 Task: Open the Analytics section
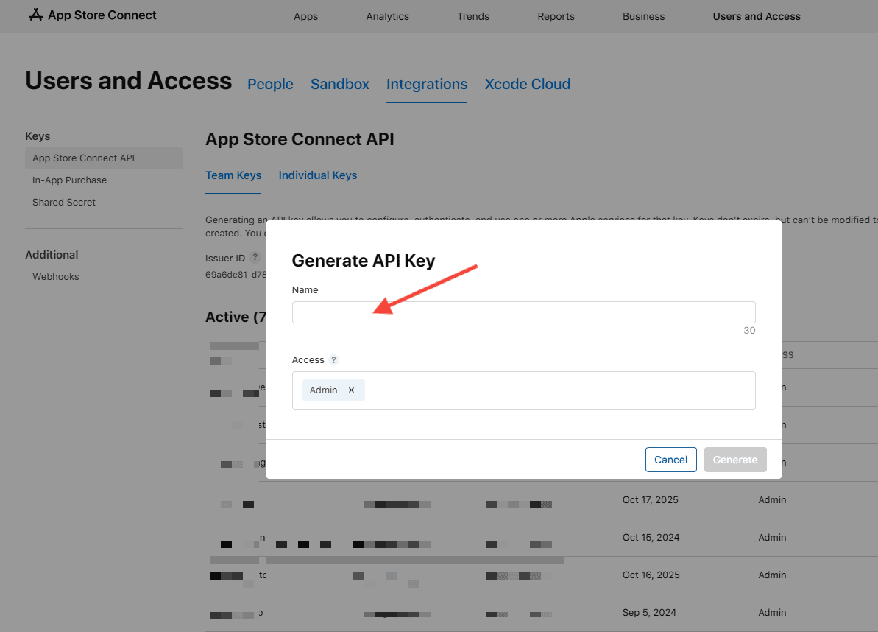[x=388, y=16]
